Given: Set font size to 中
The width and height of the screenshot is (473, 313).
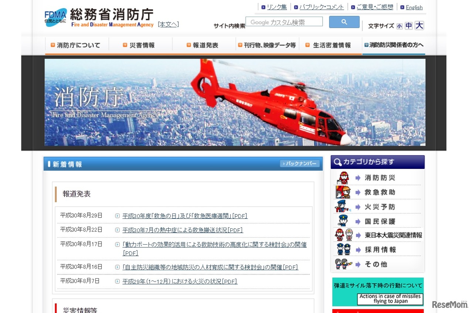Looking at the screenshot, I should click(x=409, y=26).
